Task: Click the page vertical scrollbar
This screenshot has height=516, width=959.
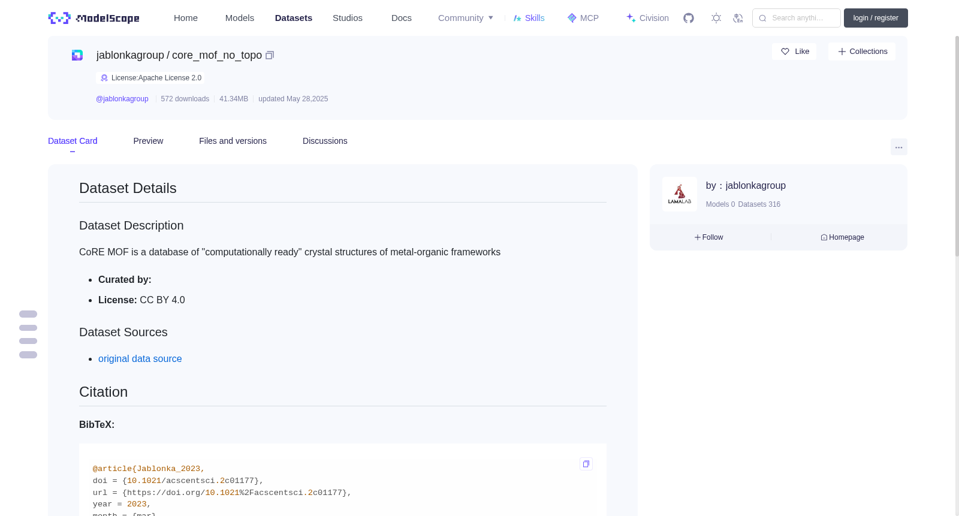Action: point(957,146)
